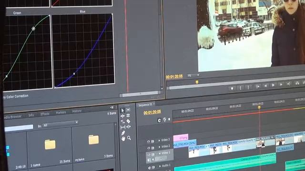Toggle Video 2 sync lock
This screenshot has height=171, width=305.
tap(153, 148)
